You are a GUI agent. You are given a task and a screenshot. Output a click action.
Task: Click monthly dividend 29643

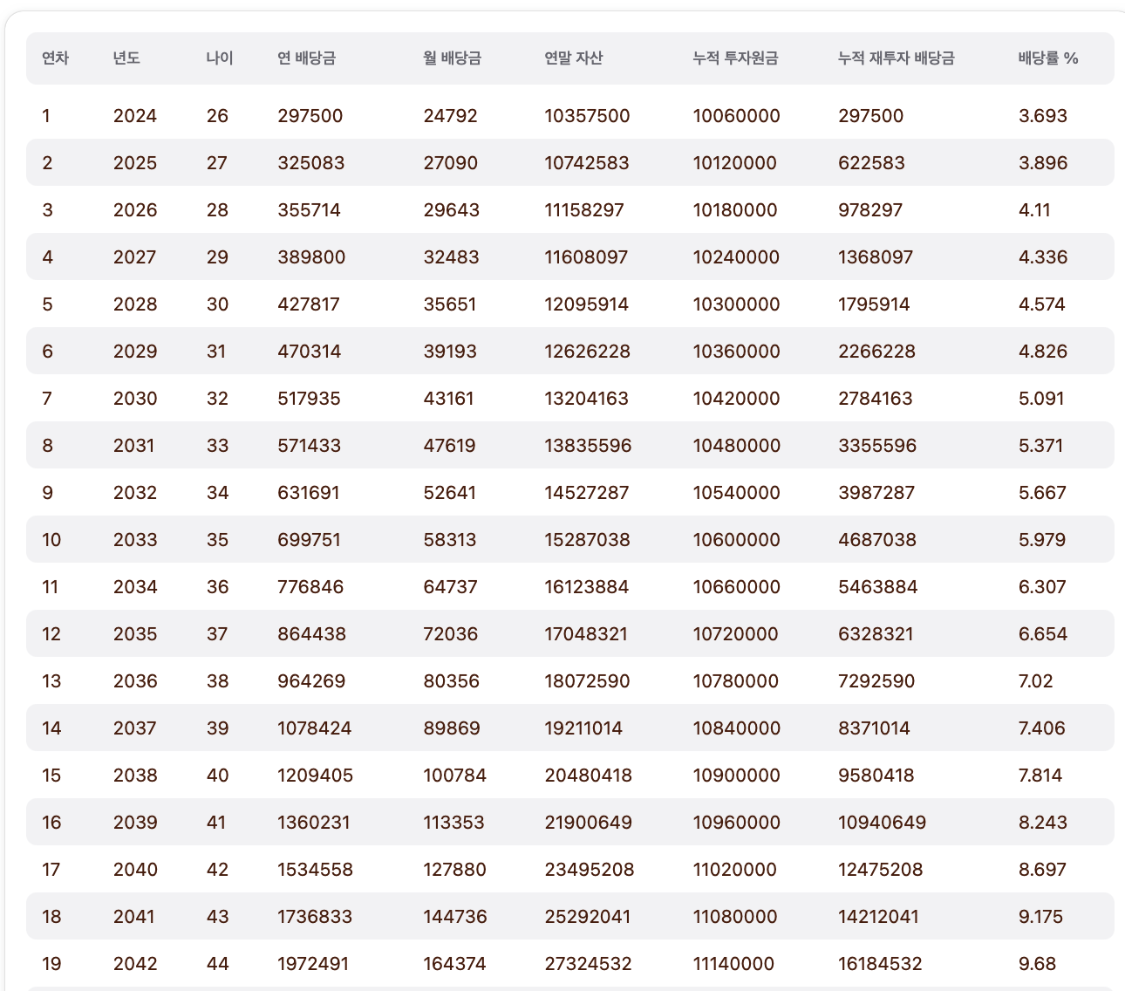(x=452, y=210)
